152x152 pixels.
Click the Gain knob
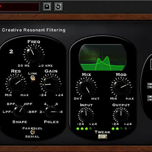(x=51, y=84)
